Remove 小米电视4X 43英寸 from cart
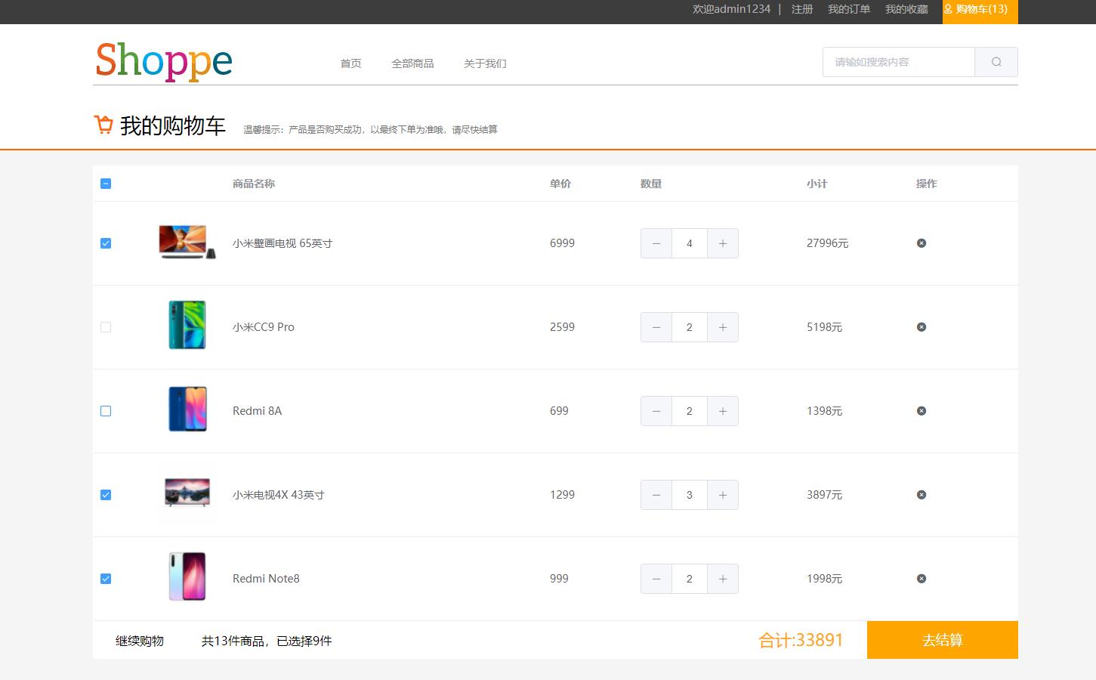Screen dimensions: 1096x680 coord(922,495)
